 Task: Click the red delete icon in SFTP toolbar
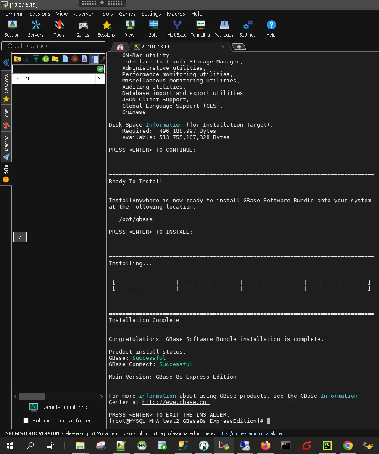coord(75,59)
